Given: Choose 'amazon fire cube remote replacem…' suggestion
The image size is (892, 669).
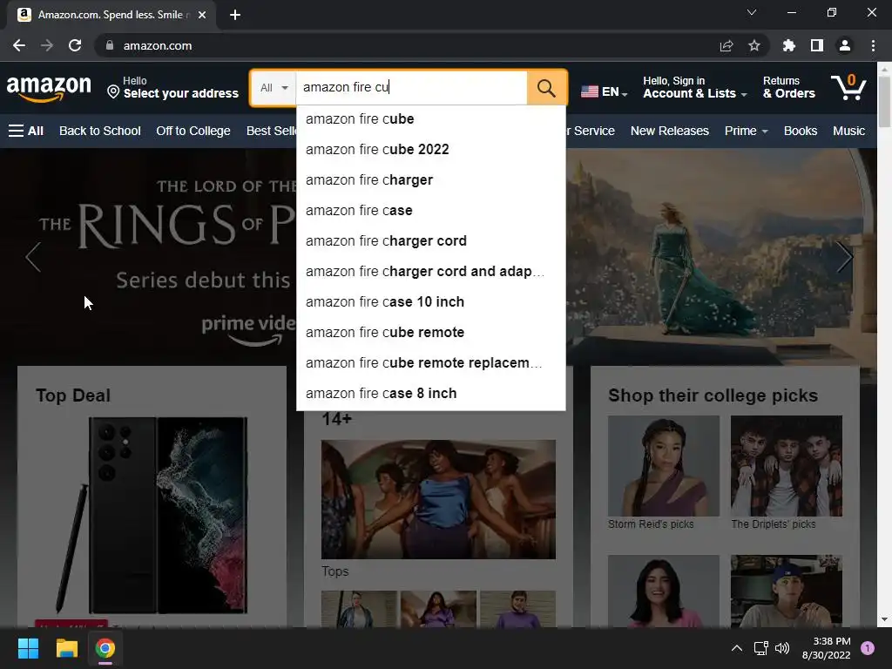Looking at the screenshot, I should pos(430,363).
